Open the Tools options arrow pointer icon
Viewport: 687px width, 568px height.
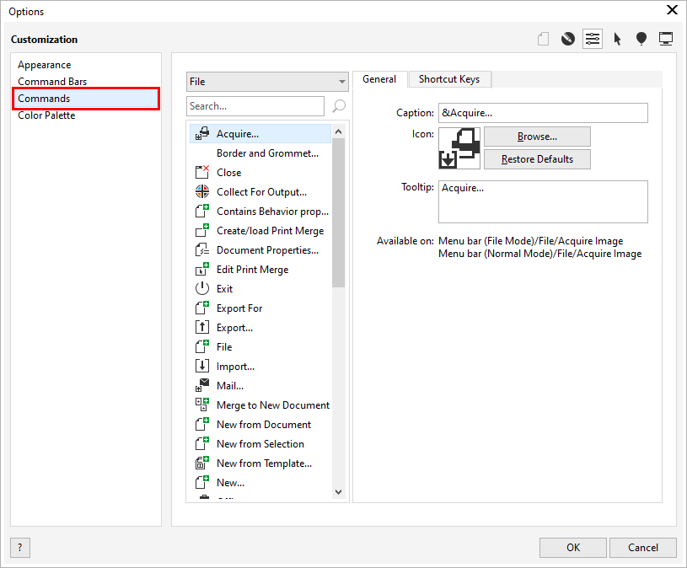617,39
